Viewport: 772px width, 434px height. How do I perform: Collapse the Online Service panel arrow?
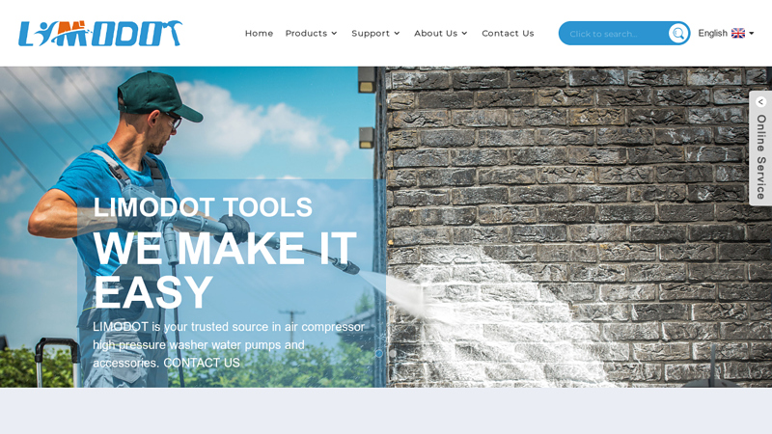760,102
